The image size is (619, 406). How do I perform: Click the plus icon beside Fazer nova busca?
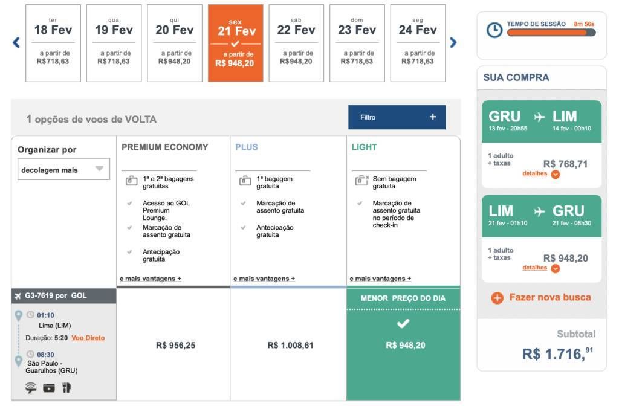click(x=497, y=298)
